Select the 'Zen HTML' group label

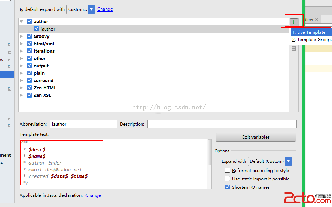45,88
